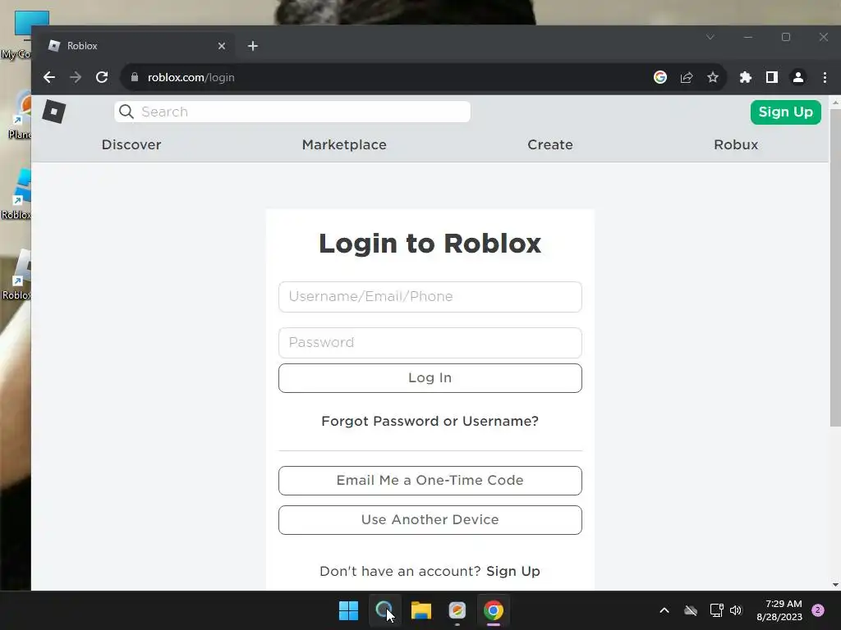Open the clock and date panel

tap(779, 610)
